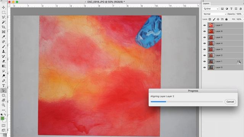The image size is (244, 137).
Task: Select the Healing Brush tool
Action: (3, 41)
